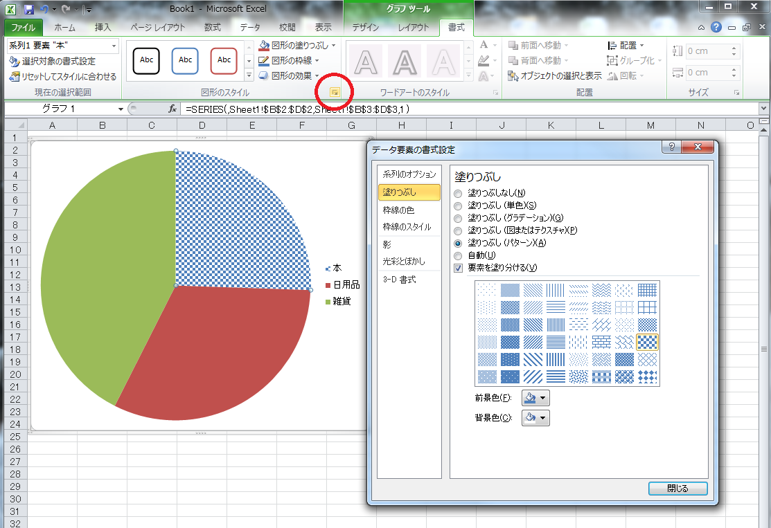Click the 閉じる button in the dialog

(x=677, y=489)
